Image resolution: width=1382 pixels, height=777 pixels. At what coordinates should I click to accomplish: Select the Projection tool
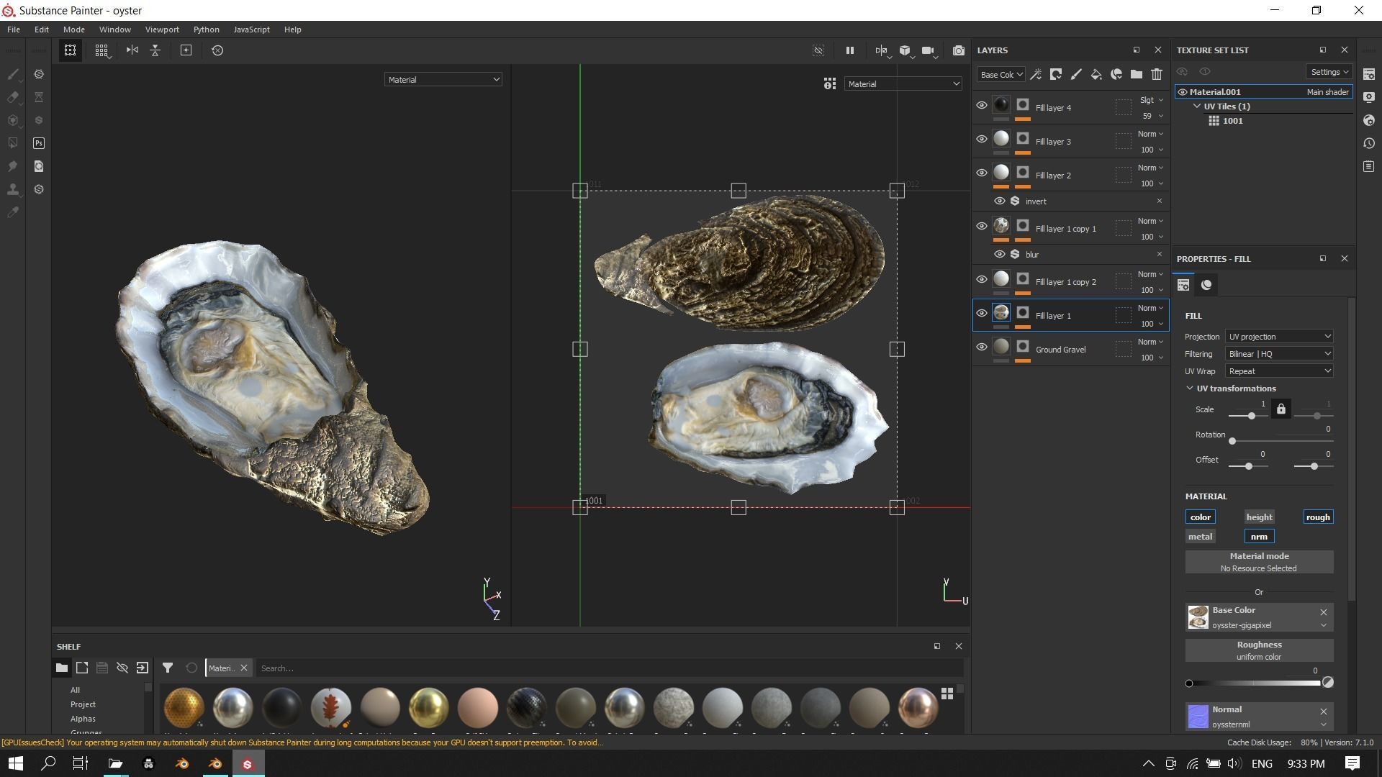point(13,120)
